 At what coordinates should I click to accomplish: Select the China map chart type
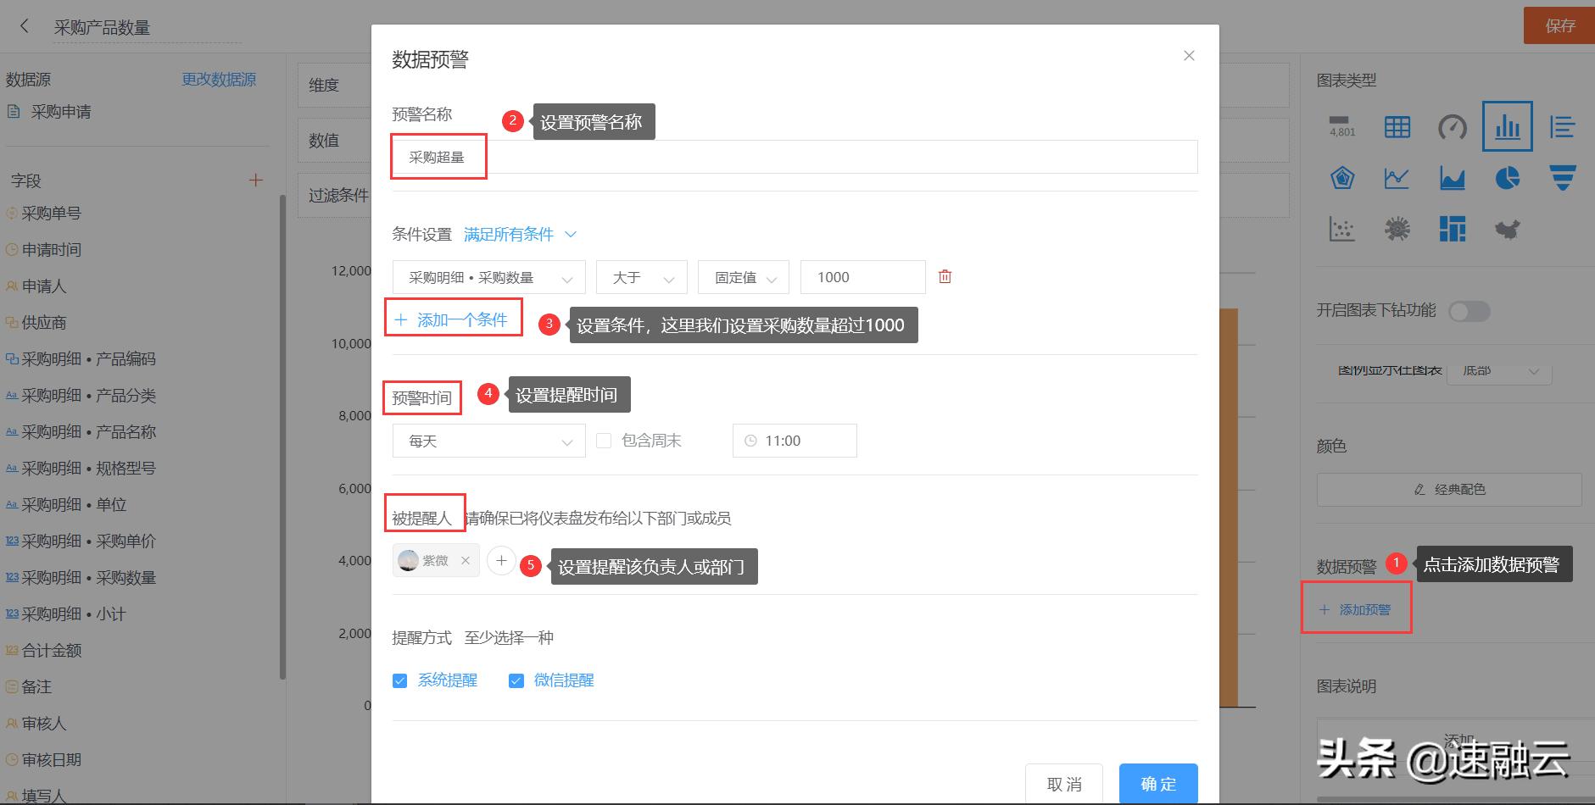pyautogui.click(x=1508, y=229)
